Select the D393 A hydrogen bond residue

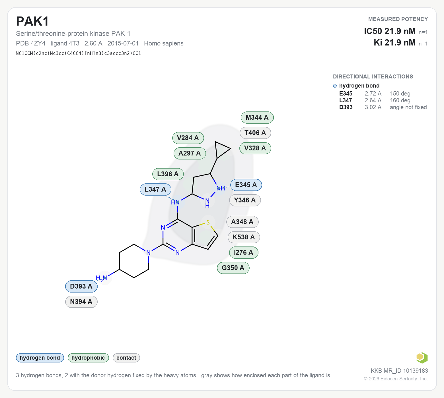81,286
